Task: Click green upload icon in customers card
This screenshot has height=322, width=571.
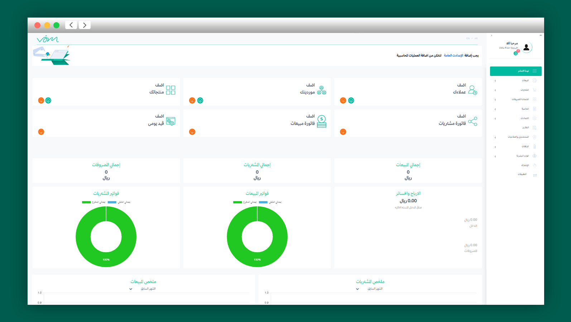Action: (x=351, y=101)
